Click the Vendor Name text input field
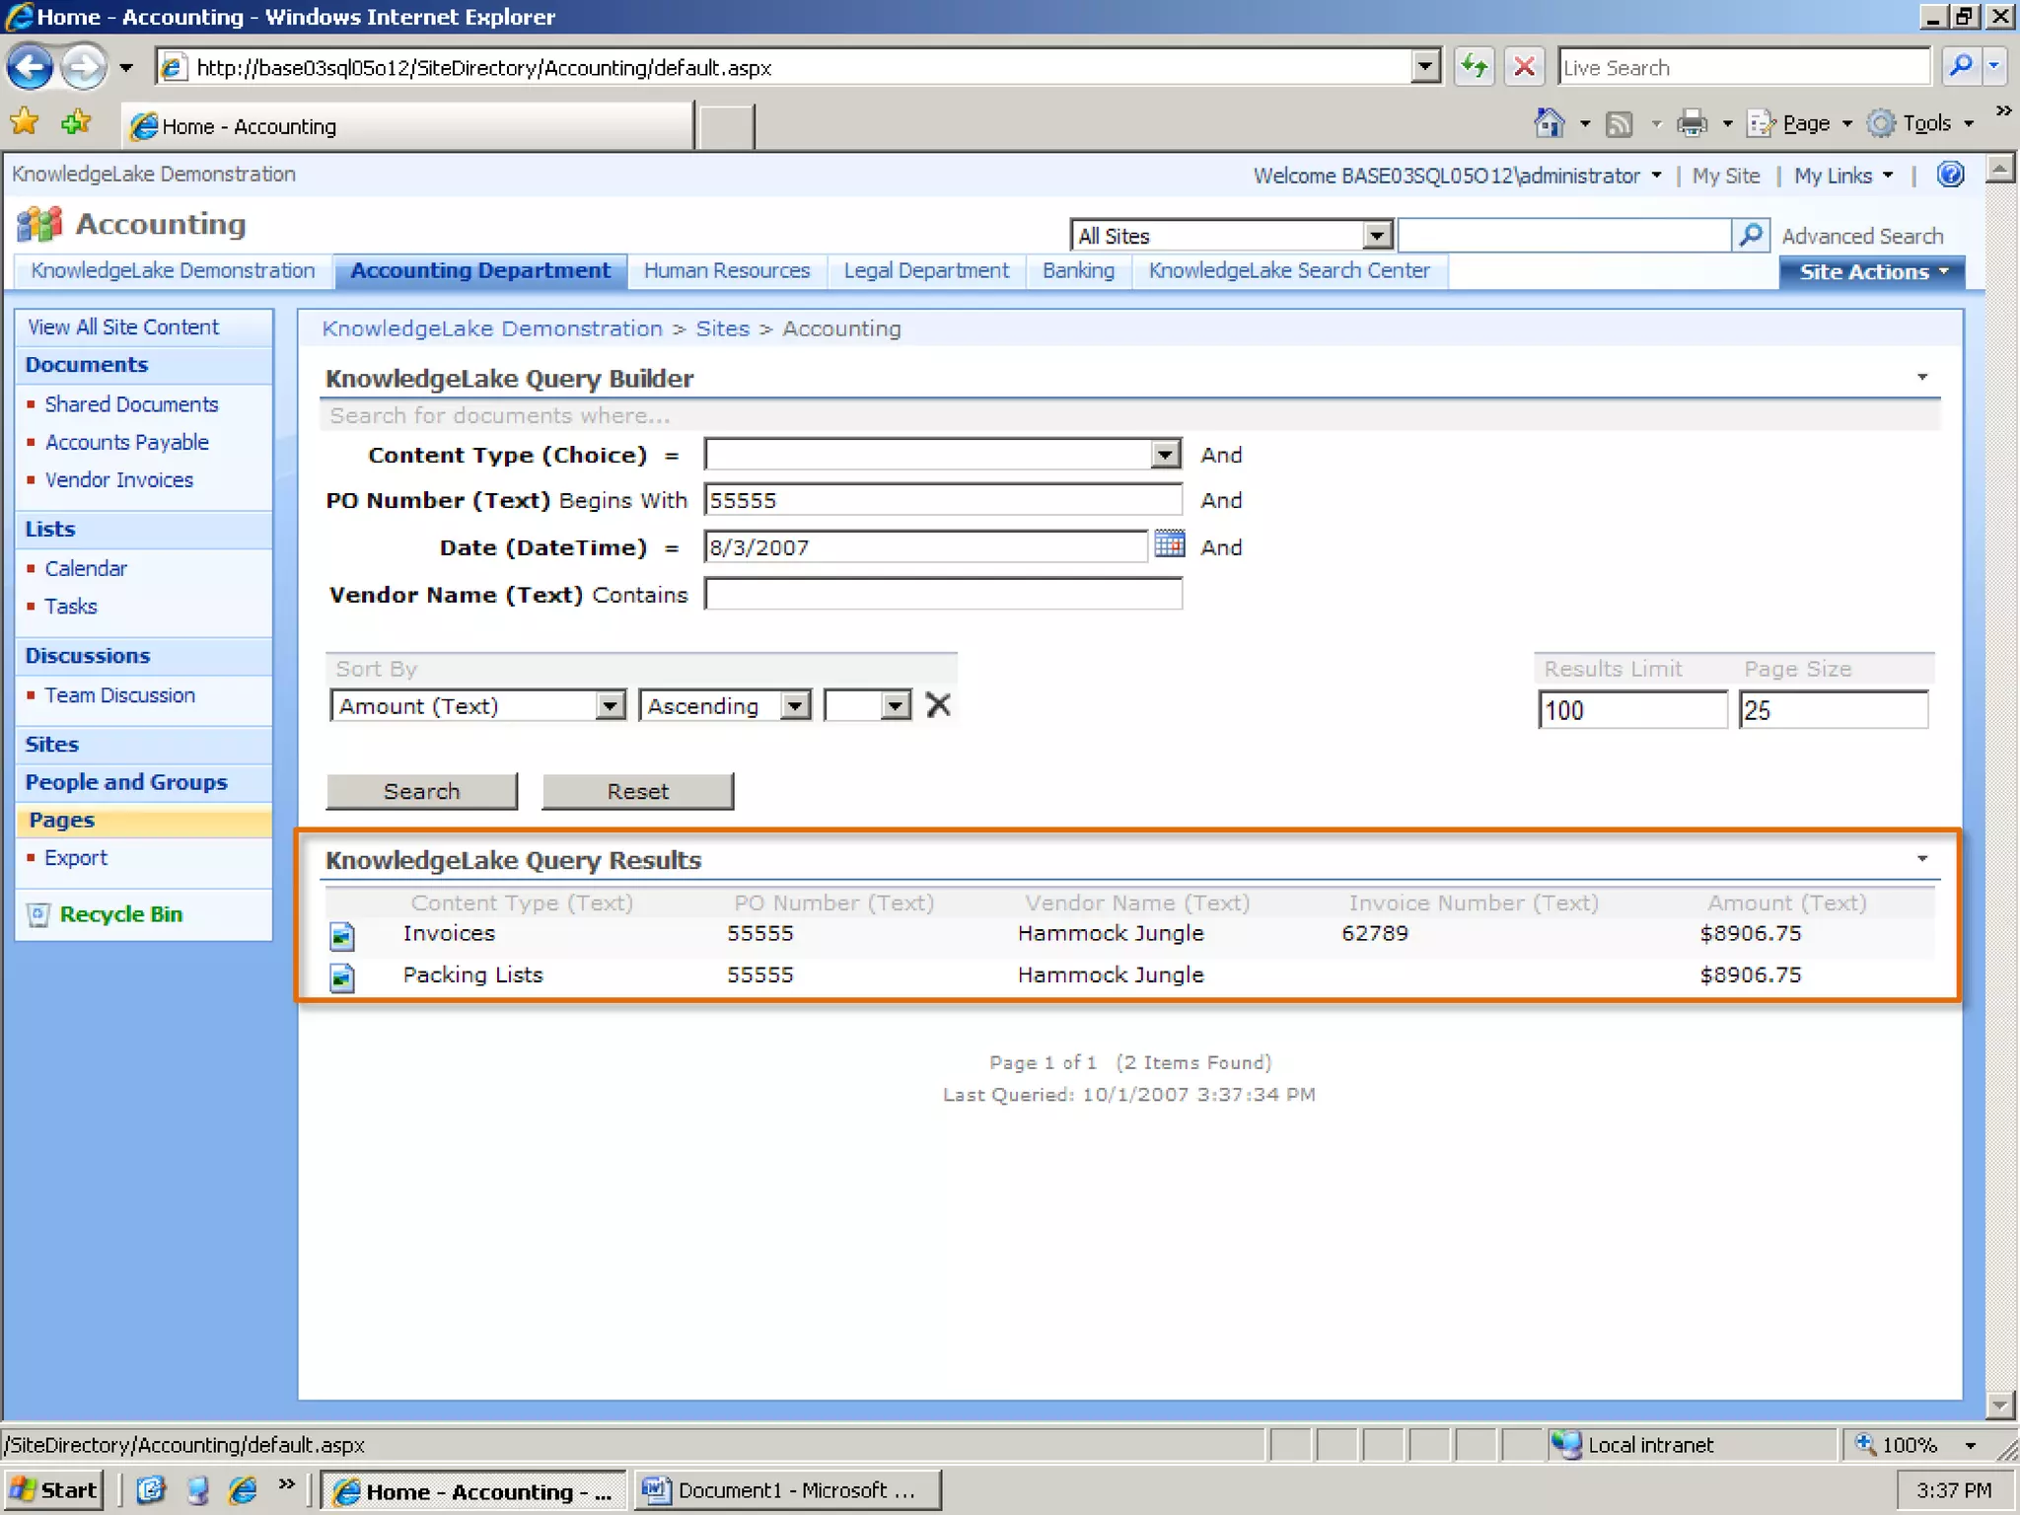Viewport: 2020px width, 1515px height. pyautogui.click(x=942, y=595)
